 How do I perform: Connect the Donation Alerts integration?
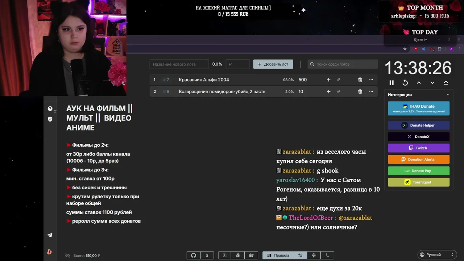click(x=419, y=159)
